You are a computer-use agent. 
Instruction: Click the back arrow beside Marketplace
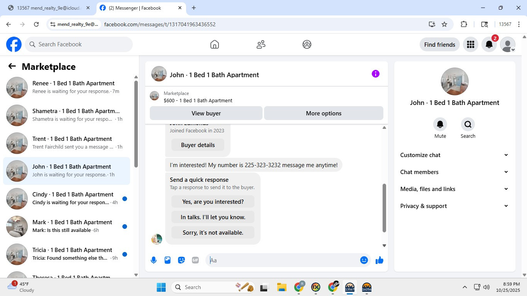(x=12, y=66)
